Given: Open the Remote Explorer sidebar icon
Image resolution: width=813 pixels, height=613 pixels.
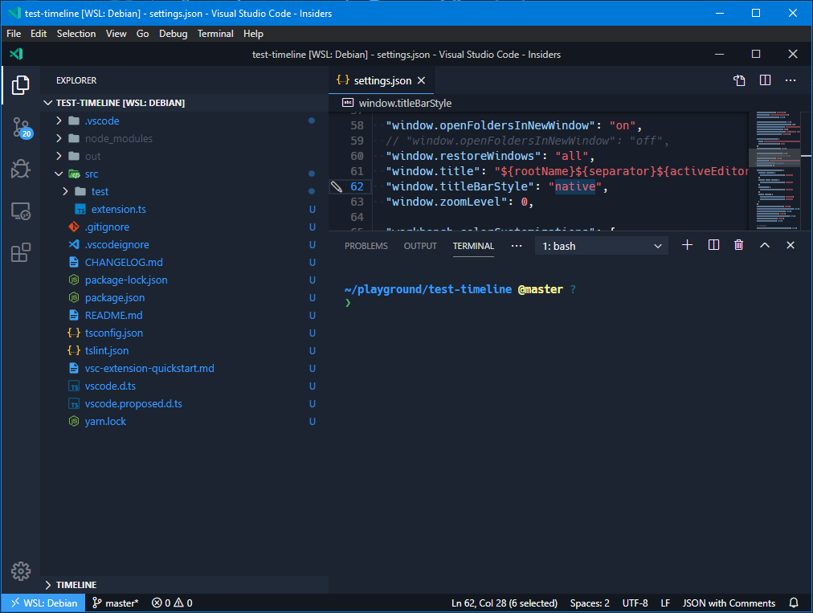Looking at the screenshot, I should tap(20, 210).
